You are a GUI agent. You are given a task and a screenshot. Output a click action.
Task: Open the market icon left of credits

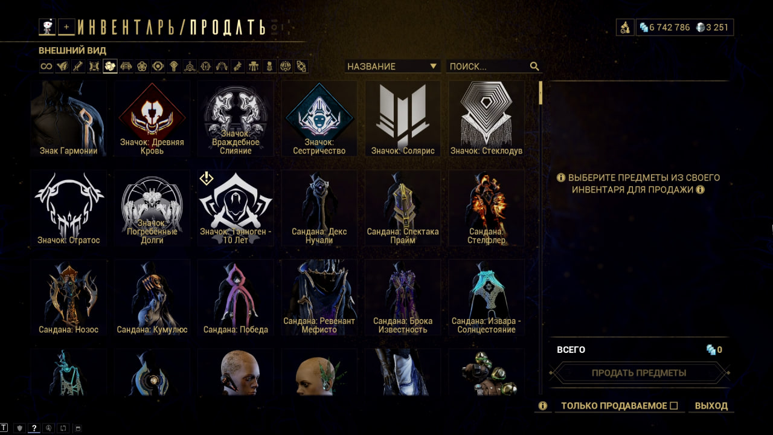[x=625, y=27]
